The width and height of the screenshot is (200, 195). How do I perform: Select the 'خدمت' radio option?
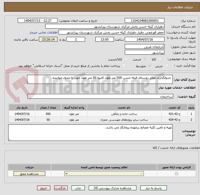[145, 59]
